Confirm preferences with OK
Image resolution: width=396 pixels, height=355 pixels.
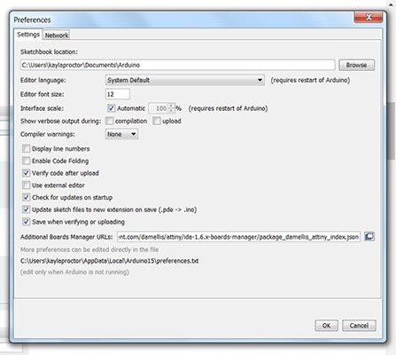[x=326, y=326]
